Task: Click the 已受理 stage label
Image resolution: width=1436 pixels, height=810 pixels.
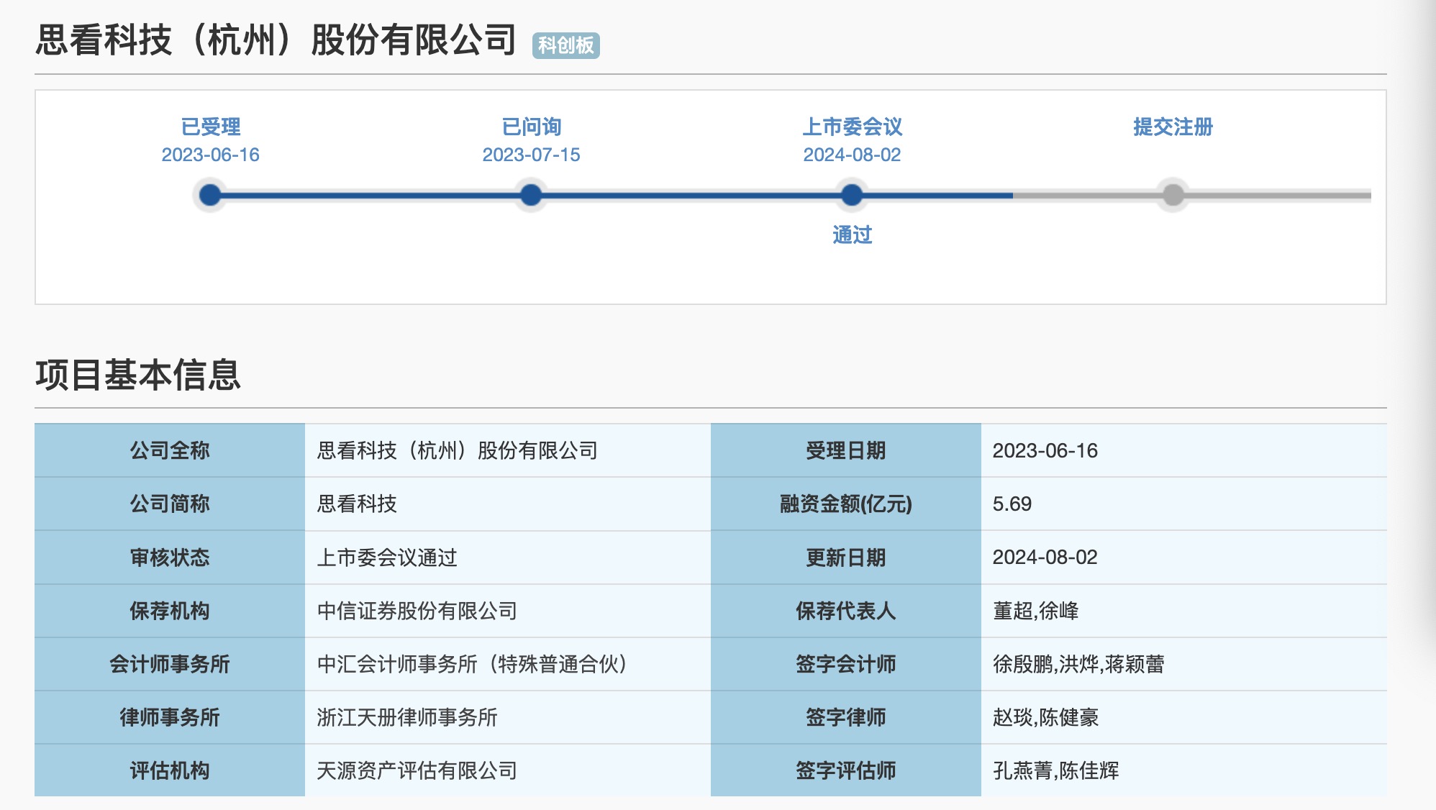Action: point(210,127)
